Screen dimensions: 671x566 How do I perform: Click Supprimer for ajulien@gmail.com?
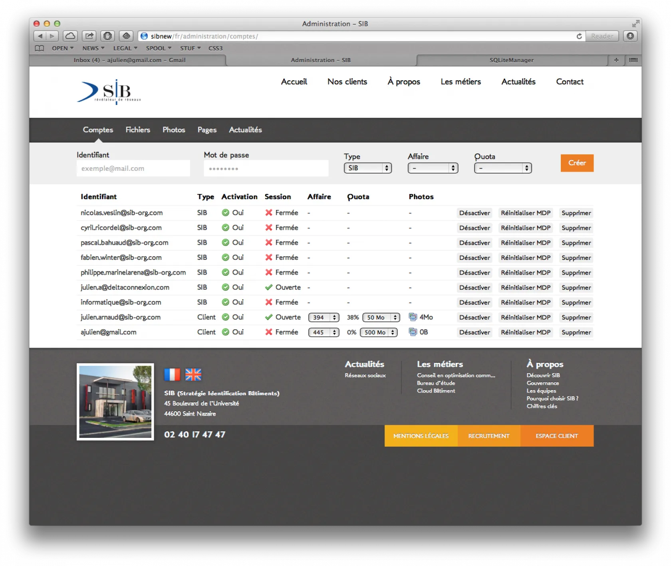[x=576, y=332]
